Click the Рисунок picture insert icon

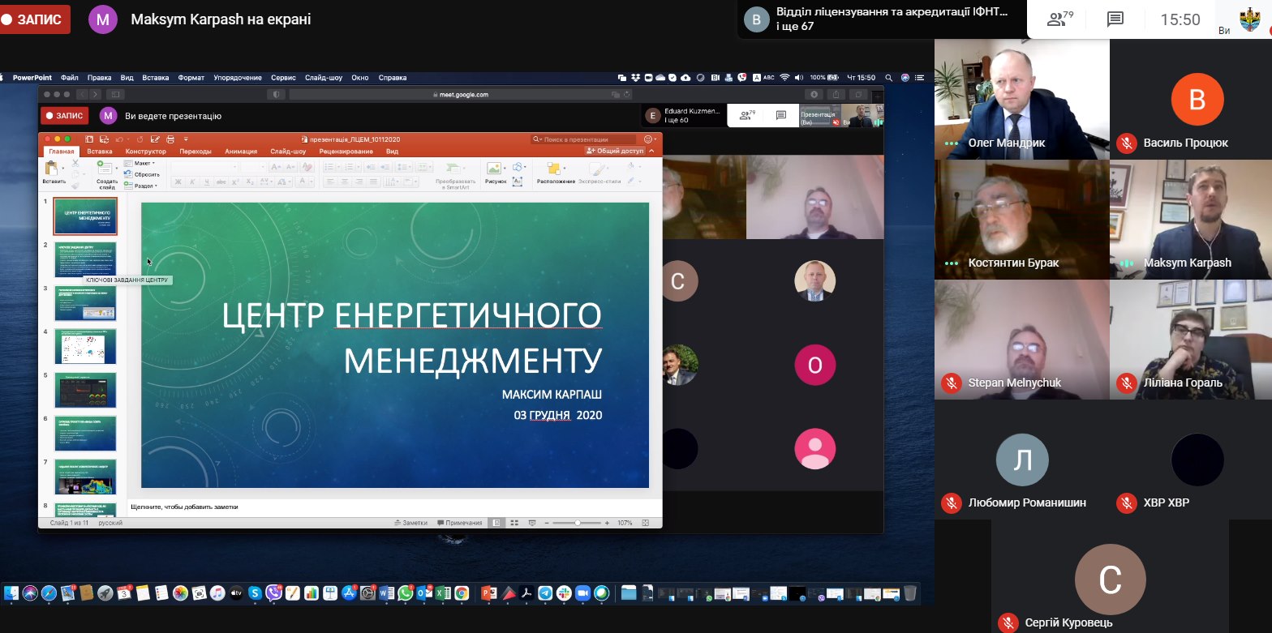[494, 169]
